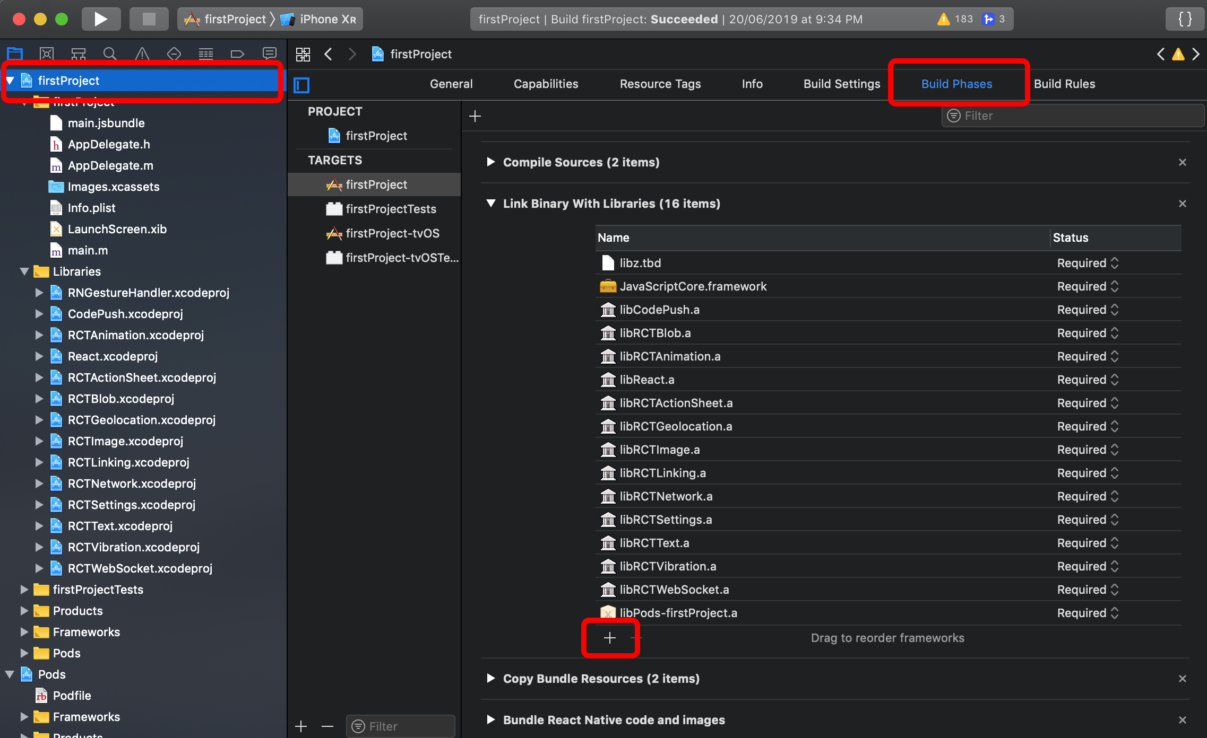Change libReact.a Required status stepper
This screenshot has height=738, width=1207.
pyautogui.click(x=1115, y=380)
